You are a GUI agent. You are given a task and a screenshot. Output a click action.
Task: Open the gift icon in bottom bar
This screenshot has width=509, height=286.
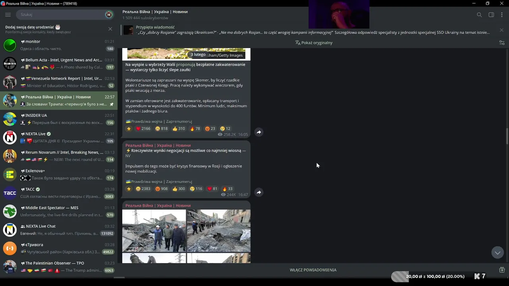coord(502,270)
